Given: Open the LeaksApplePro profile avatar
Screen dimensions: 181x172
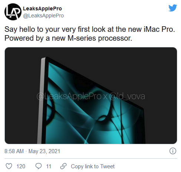Looking at the screenshot, I should point(13,12).
